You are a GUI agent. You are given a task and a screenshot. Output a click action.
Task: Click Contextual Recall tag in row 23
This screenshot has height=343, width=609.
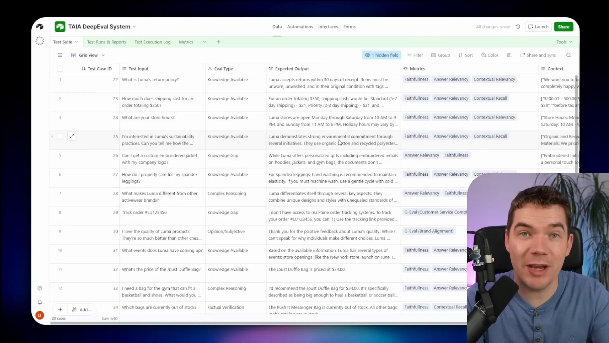(x=490, y=98)
